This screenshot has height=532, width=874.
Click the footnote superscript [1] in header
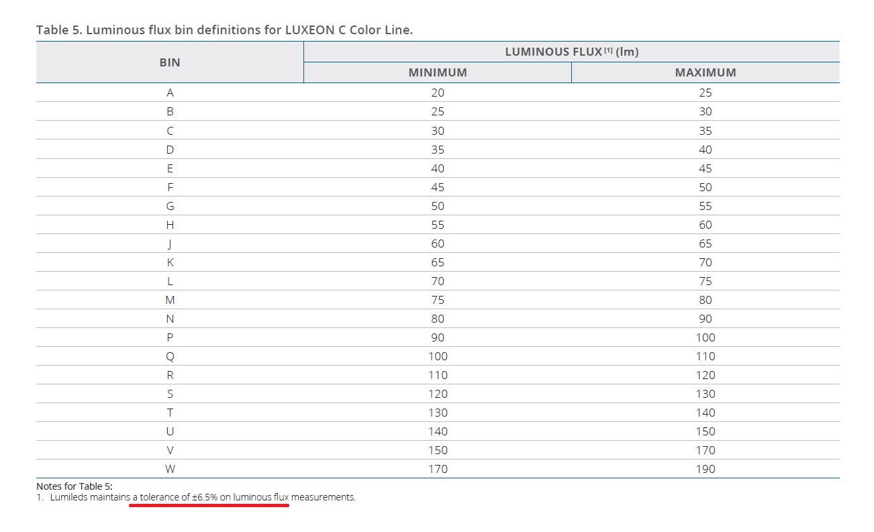(608, 51)
